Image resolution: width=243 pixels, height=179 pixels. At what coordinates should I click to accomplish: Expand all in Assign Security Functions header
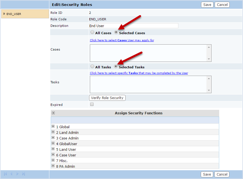(53, 113)
